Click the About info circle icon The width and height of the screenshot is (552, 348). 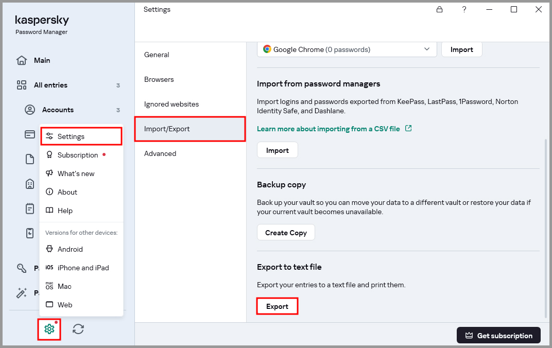pyautogui.click(x=49, y=192)
